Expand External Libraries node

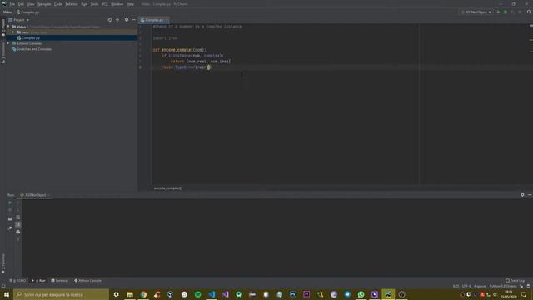pos(8,43)
